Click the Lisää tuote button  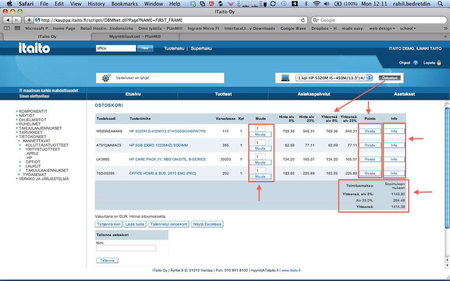135,224
